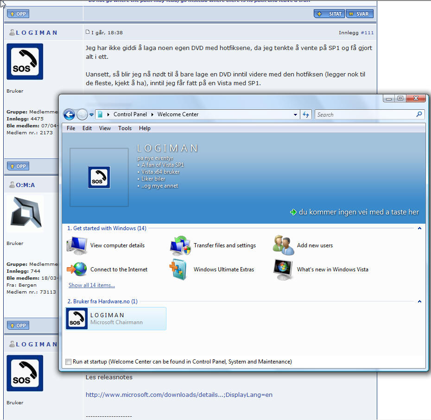Click the Connect to the Internet globe icon

(x=77, y=269)
